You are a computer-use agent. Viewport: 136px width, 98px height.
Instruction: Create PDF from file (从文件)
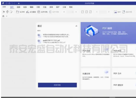point(20,12)
